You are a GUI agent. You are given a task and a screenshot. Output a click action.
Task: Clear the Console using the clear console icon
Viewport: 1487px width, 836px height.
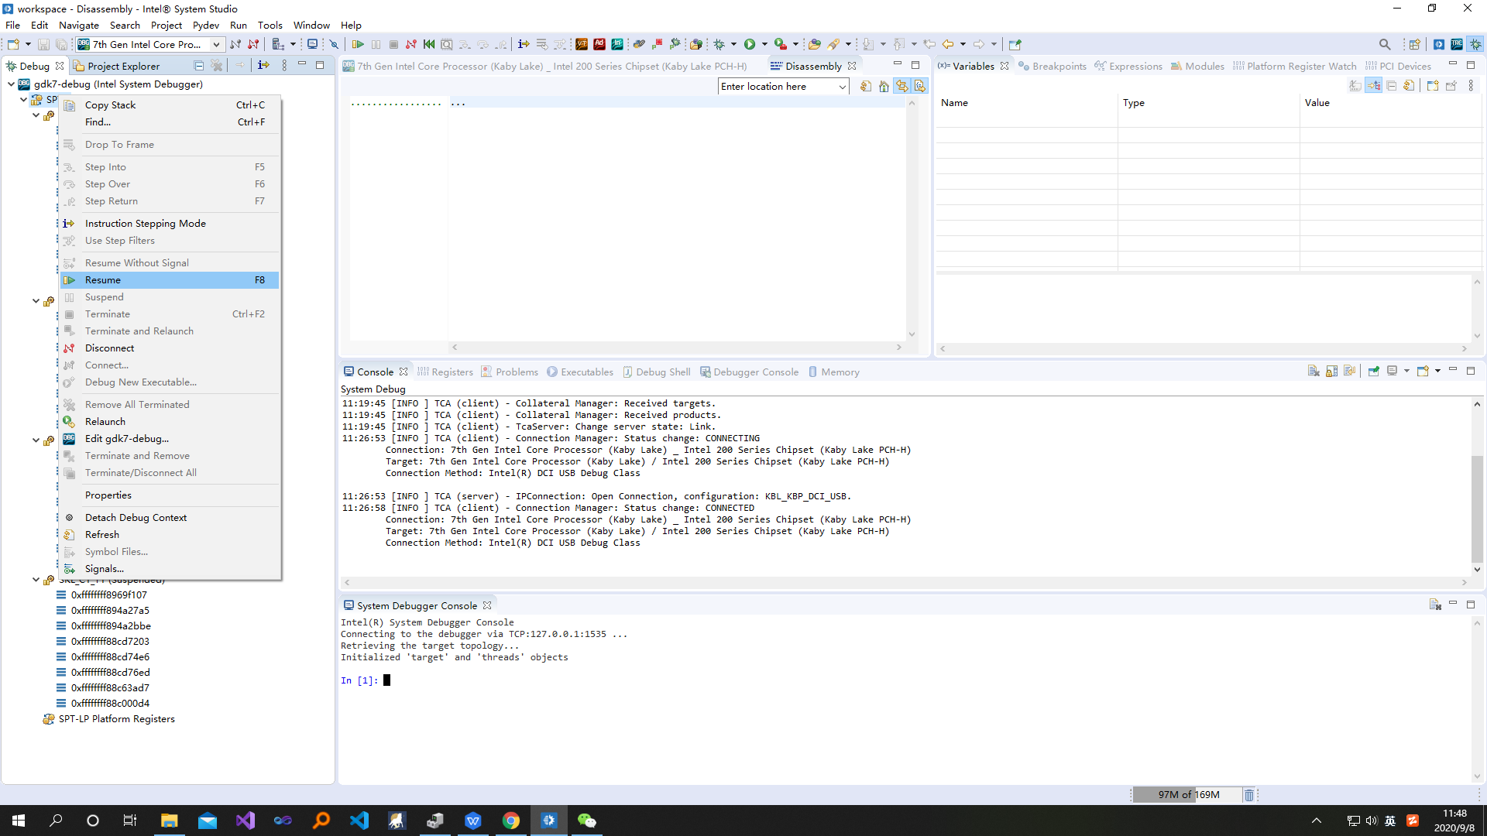[x=1313, y=371]
